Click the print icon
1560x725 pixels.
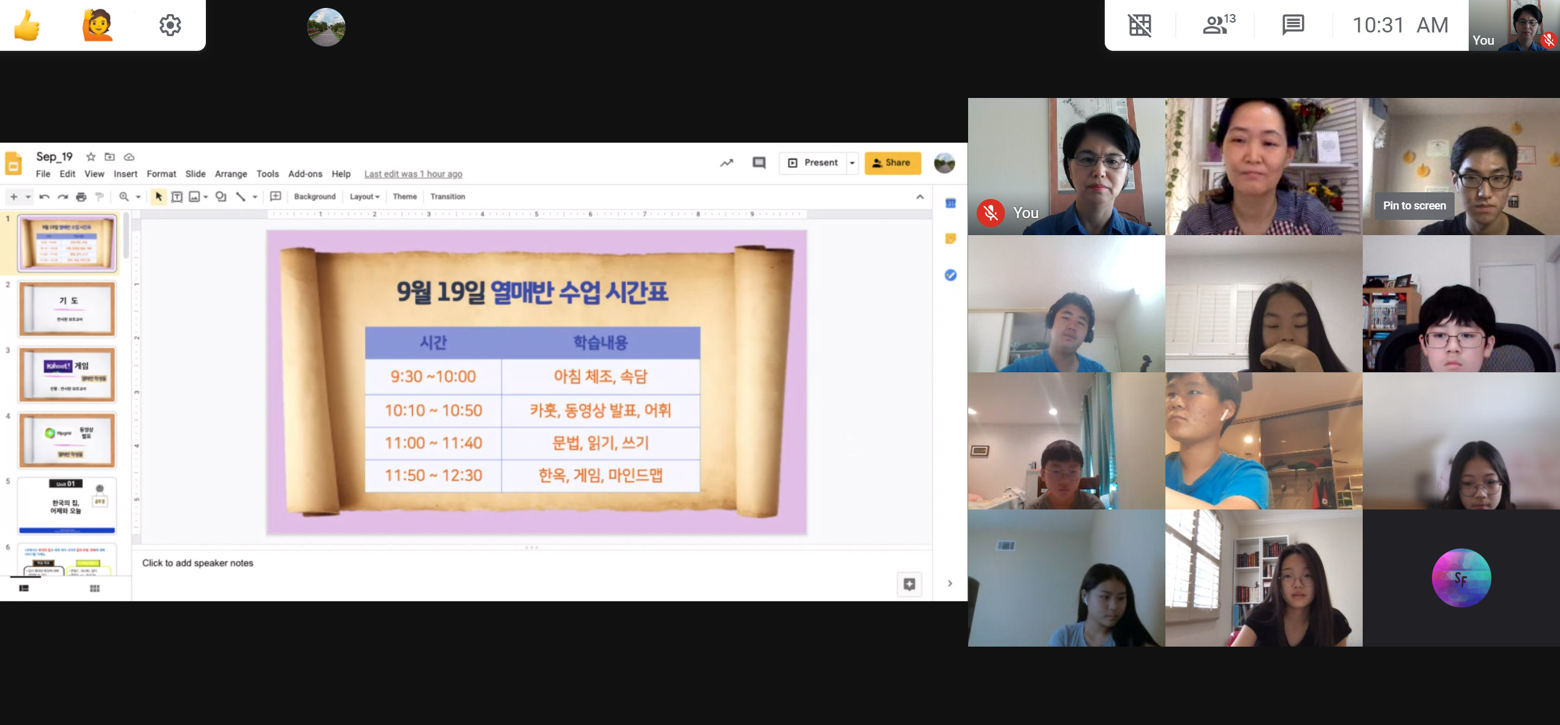(x=81, y=197)
